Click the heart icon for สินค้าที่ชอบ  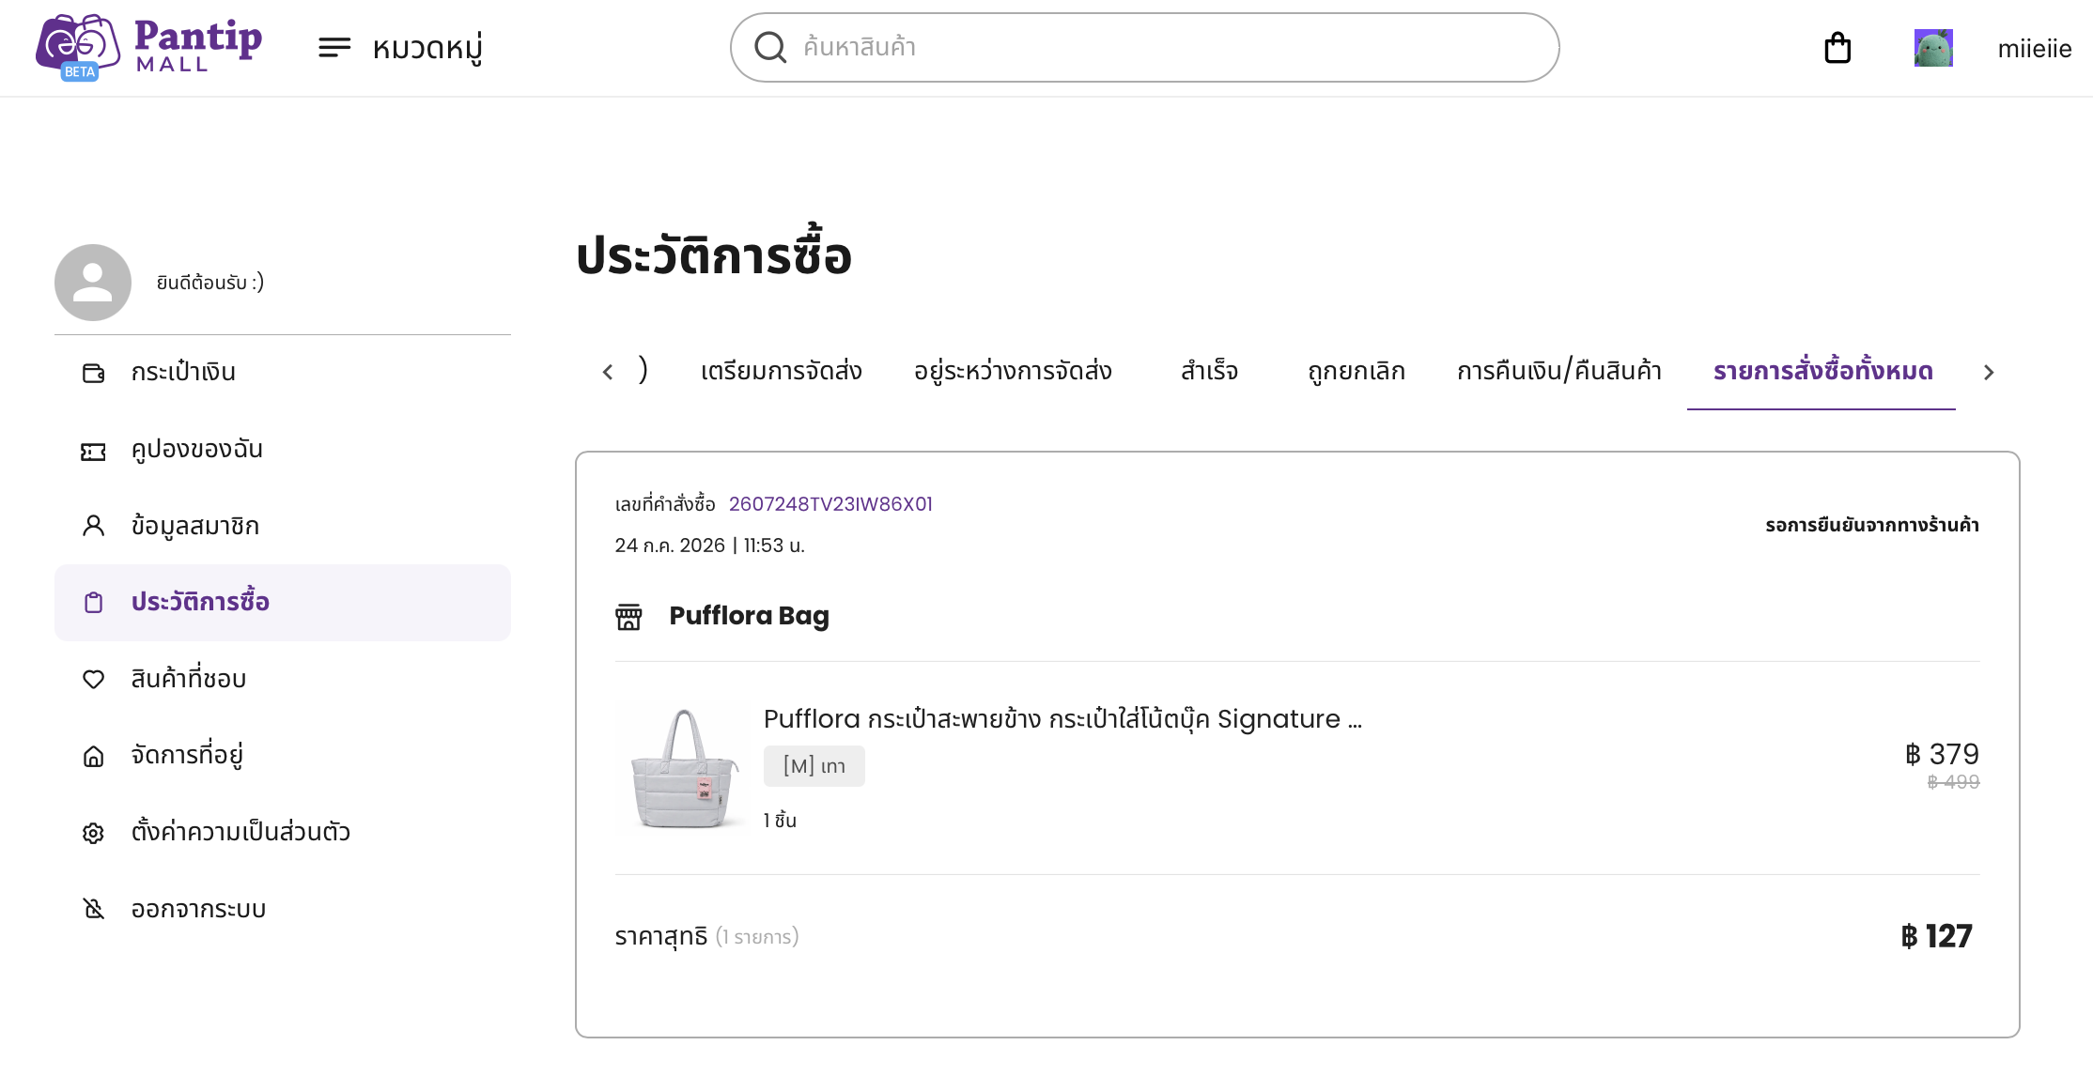pos(93,679)
